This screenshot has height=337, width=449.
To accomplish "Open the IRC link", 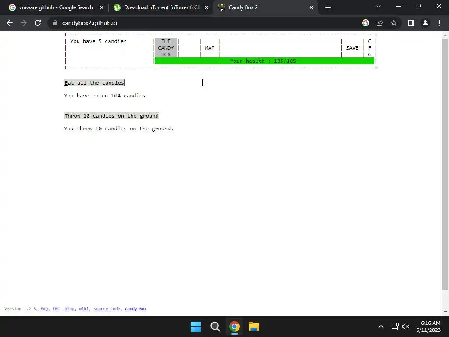I will coord(56,309).
